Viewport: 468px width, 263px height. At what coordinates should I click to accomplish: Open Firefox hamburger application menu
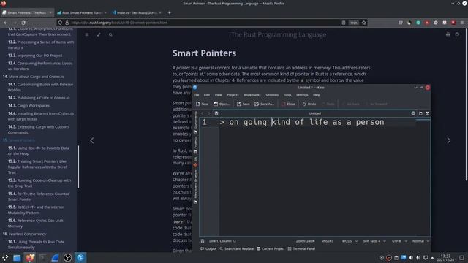click(x=461, y=23)
